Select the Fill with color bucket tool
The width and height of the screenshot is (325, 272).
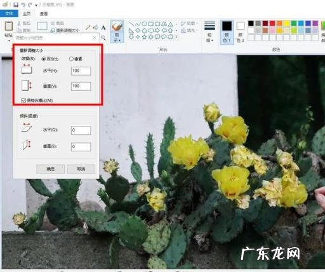pyautogui.click(x=96, y=27)
